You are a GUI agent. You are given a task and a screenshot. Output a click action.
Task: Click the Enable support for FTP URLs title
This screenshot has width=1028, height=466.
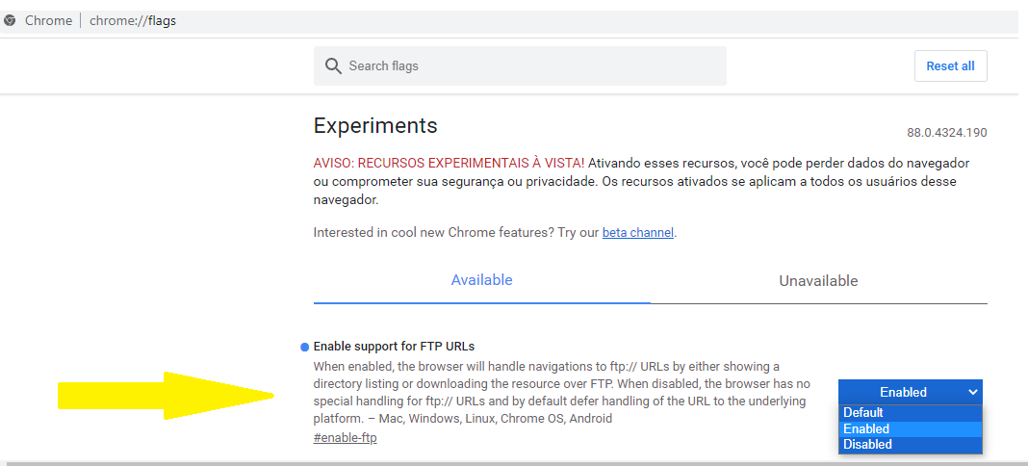(394, 346)
